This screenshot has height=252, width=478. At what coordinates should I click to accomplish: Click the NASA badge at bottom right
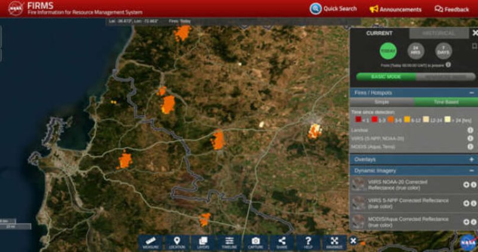[468, 242]
